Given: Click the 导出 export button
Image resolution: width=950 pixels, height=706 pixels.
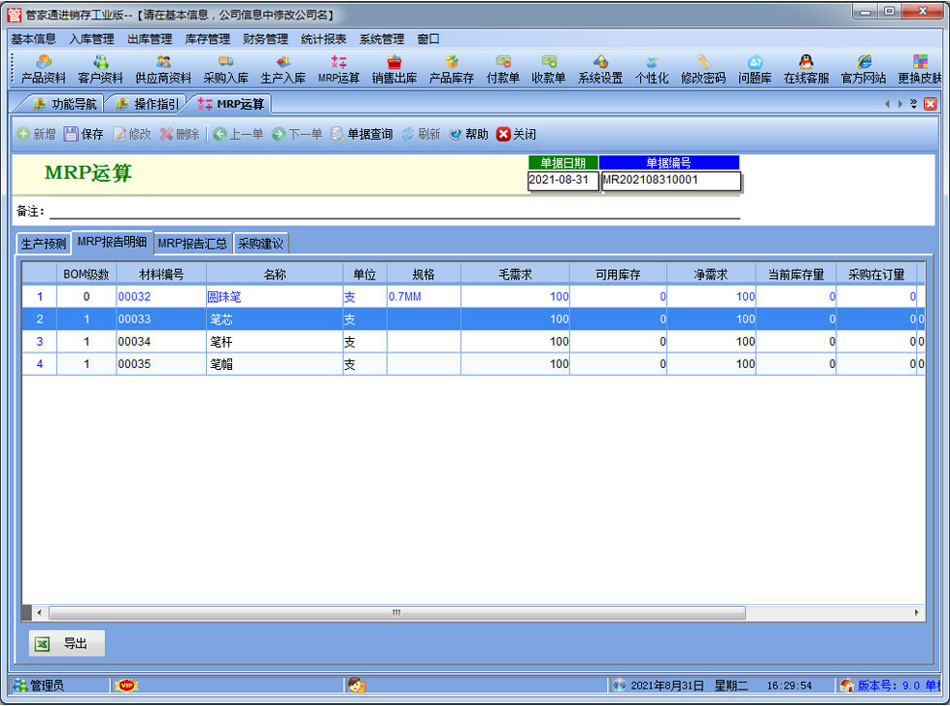Looking at the screenshot, I should (66, 643).
